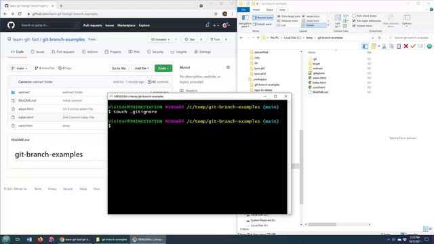Toggle the Details pane button
Viewport: 434px width, 244px height.
(262, 24)
